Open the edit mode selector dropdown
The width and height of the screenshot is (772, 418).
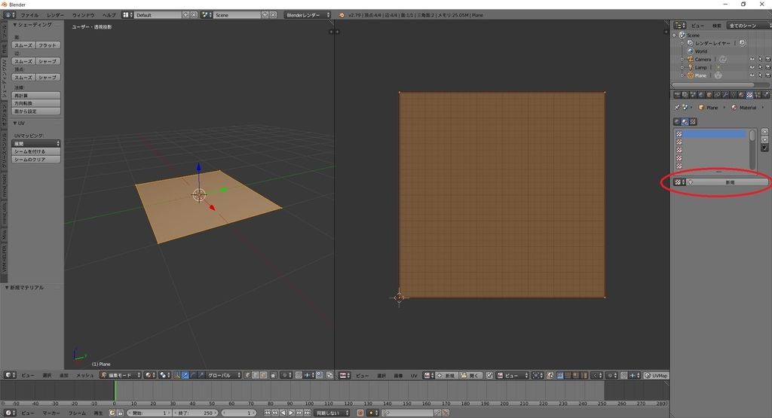pos(120,375)
